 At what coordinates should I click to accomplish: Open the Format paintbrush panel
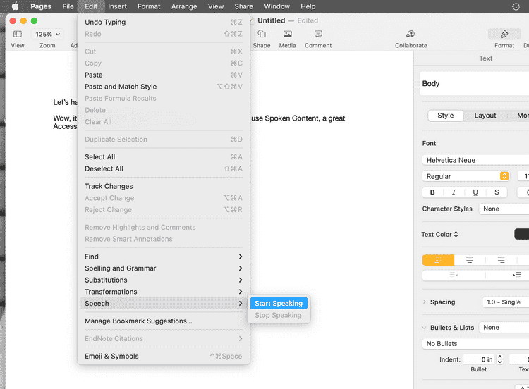[x=504, y=34]
